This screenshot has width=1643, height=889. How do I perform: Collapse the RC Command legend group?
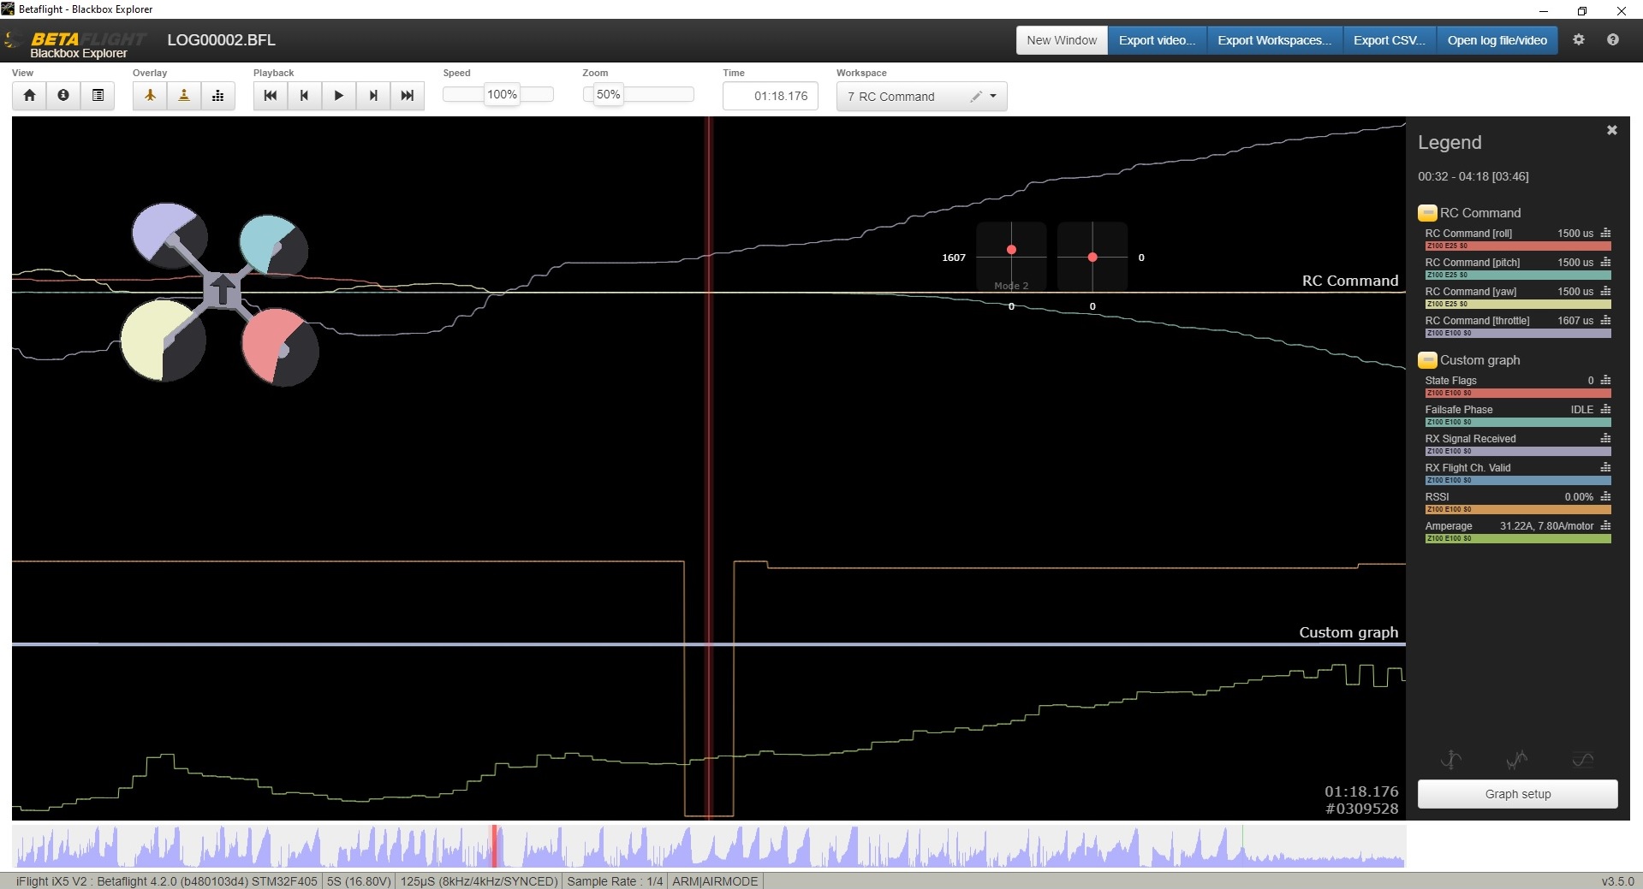1426,212
